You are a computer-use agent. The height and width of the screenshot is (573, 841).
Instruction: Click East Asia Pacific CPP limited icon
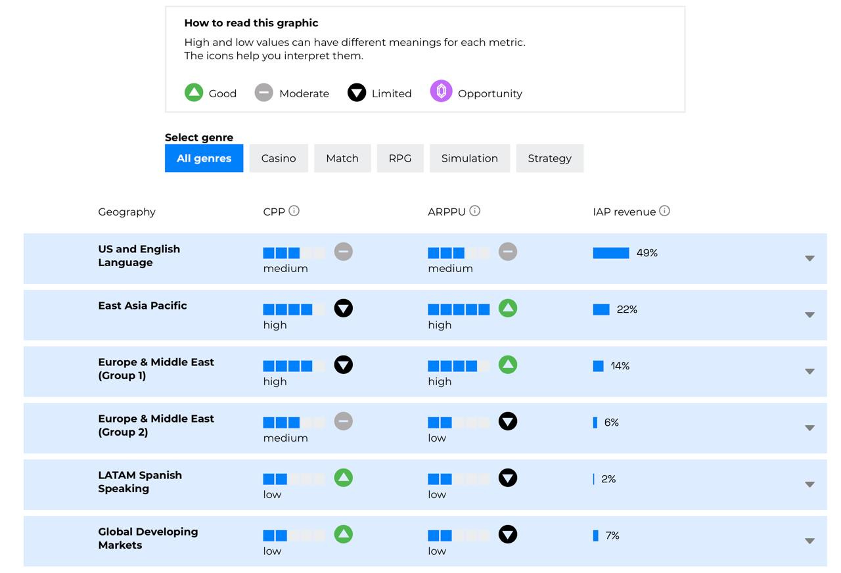pos(343,308)
